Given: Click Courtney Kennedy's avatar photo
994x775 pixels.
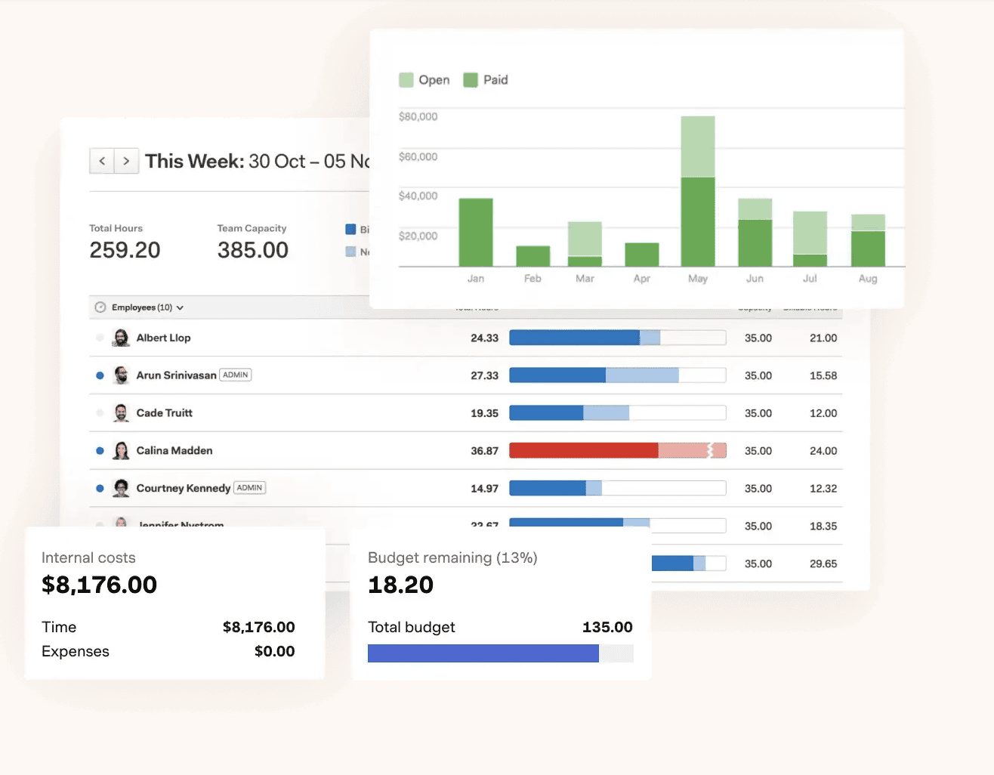Looking at the screenshot, I should point(121,488).
